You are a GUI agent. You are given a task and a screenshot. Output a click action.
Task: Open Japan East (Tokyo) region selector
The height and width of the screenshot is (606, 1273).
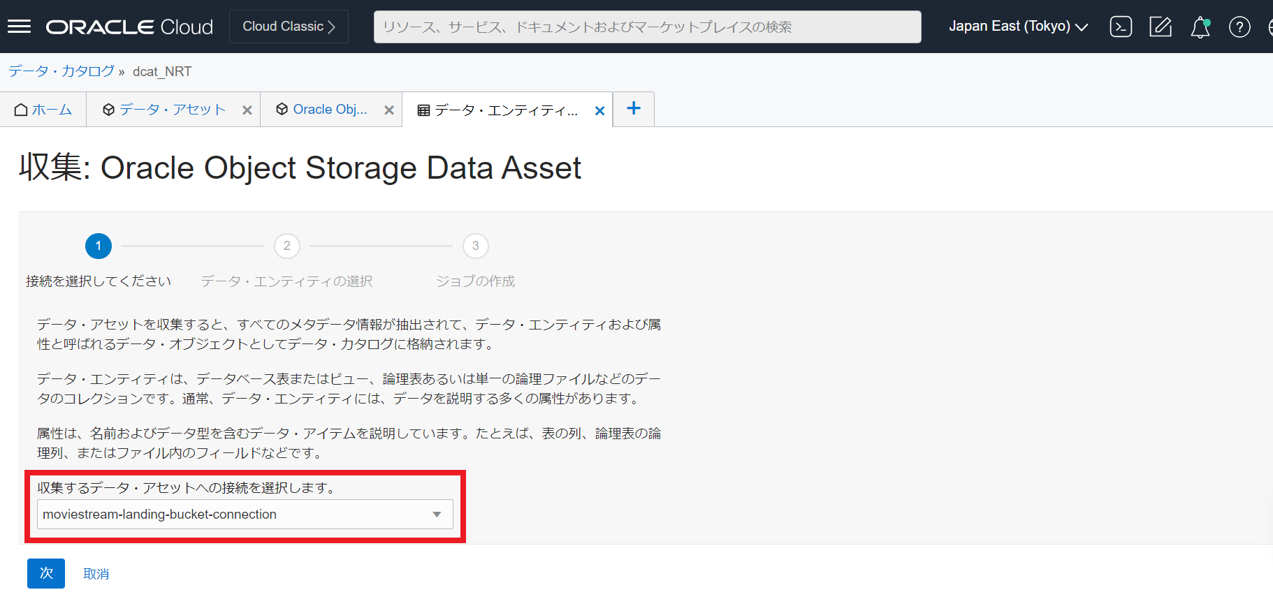[1017, 27]
